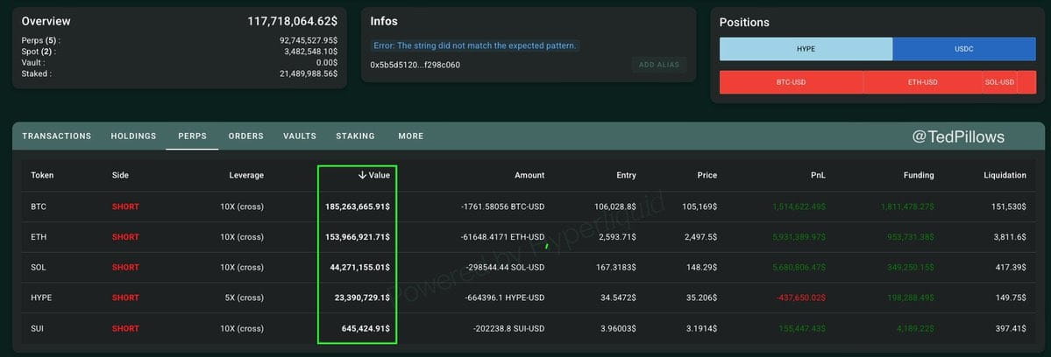Click the SOL-USD position segment

coord(999,82)
